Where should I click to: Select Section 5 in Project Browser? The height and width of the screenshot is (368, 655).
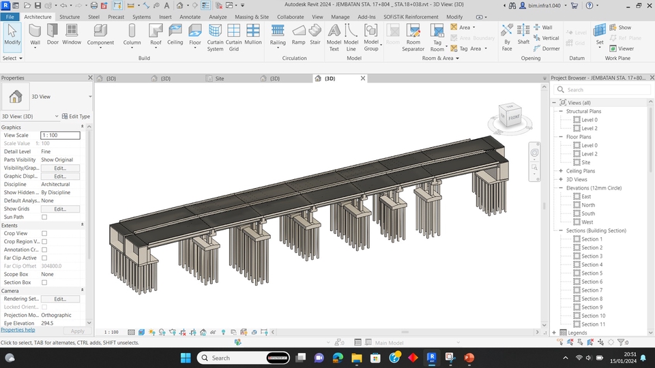[x=592, y=273]
